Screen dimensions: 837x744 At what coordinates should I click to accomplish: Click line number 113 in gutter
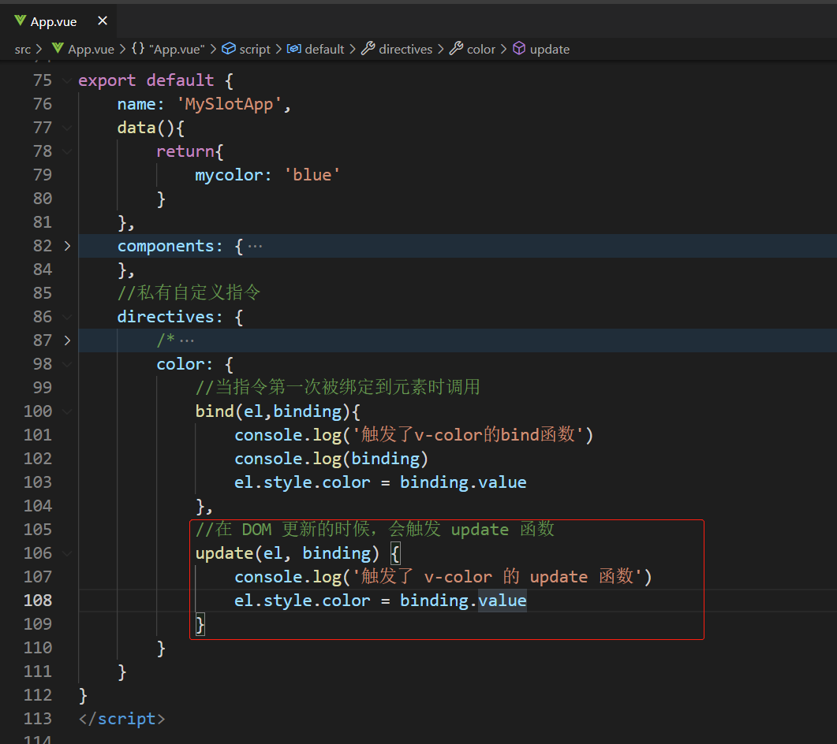(38, 719)
